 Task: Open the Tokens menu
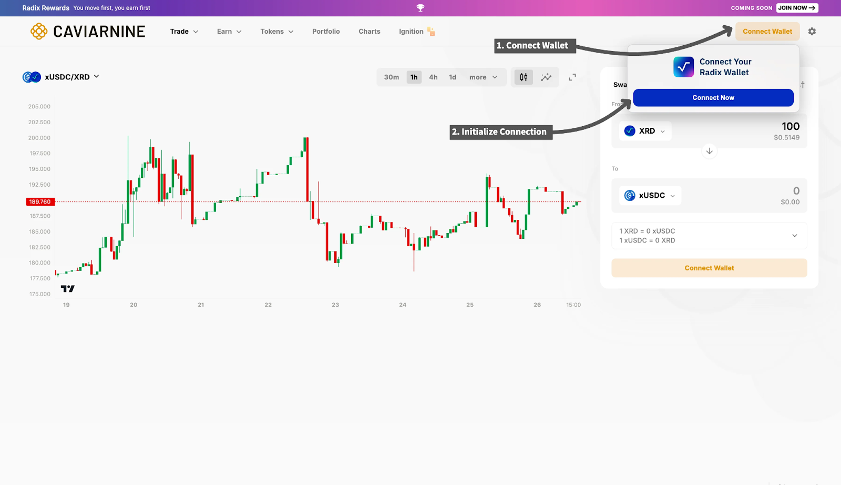(x=277, y=32)
